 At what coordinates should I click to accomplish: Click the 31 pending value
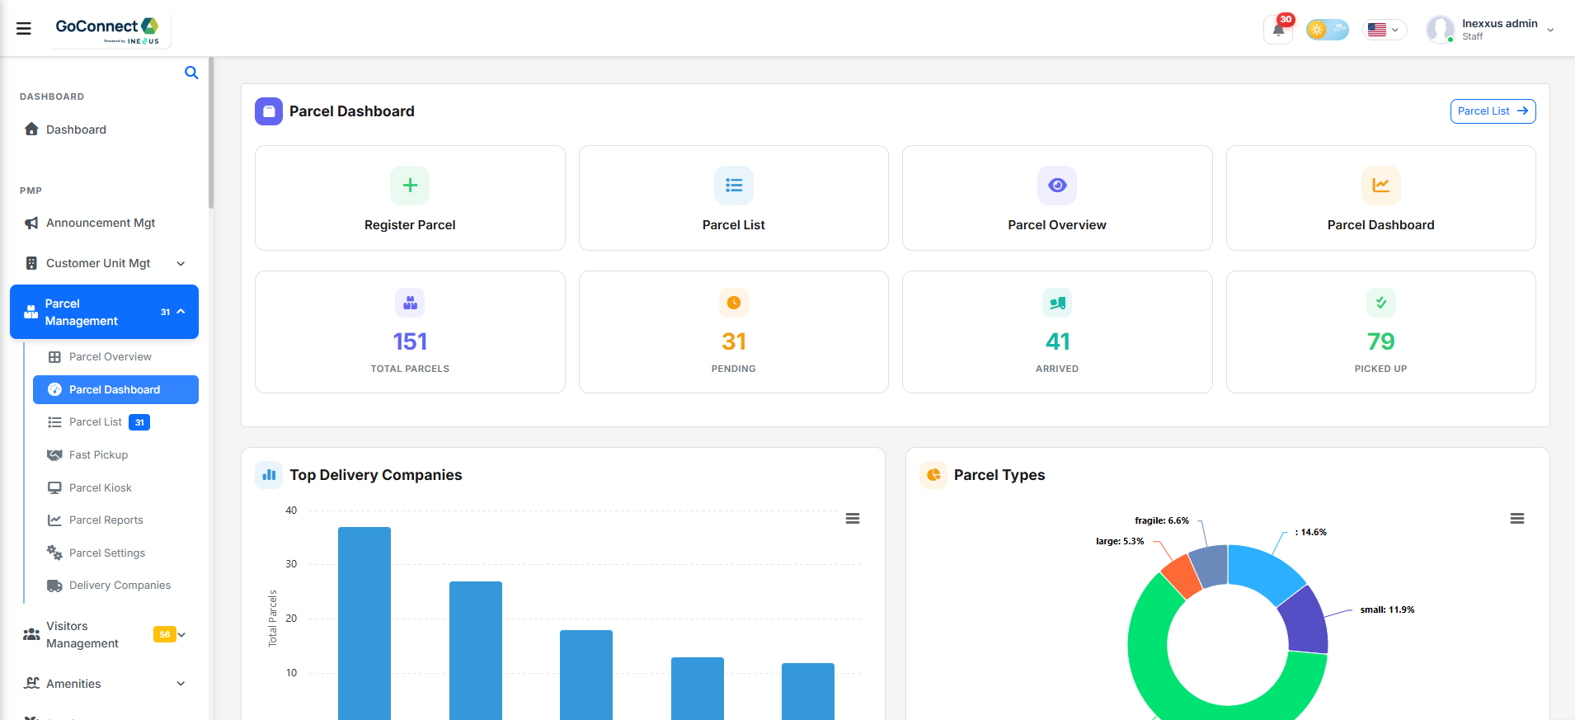tap(734, 341)
